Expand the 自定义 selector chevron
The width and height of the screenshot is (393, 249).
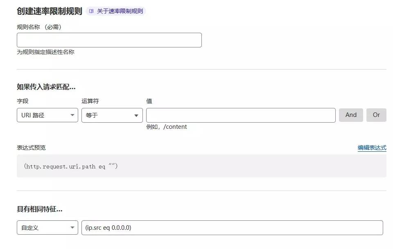[72, 227]
